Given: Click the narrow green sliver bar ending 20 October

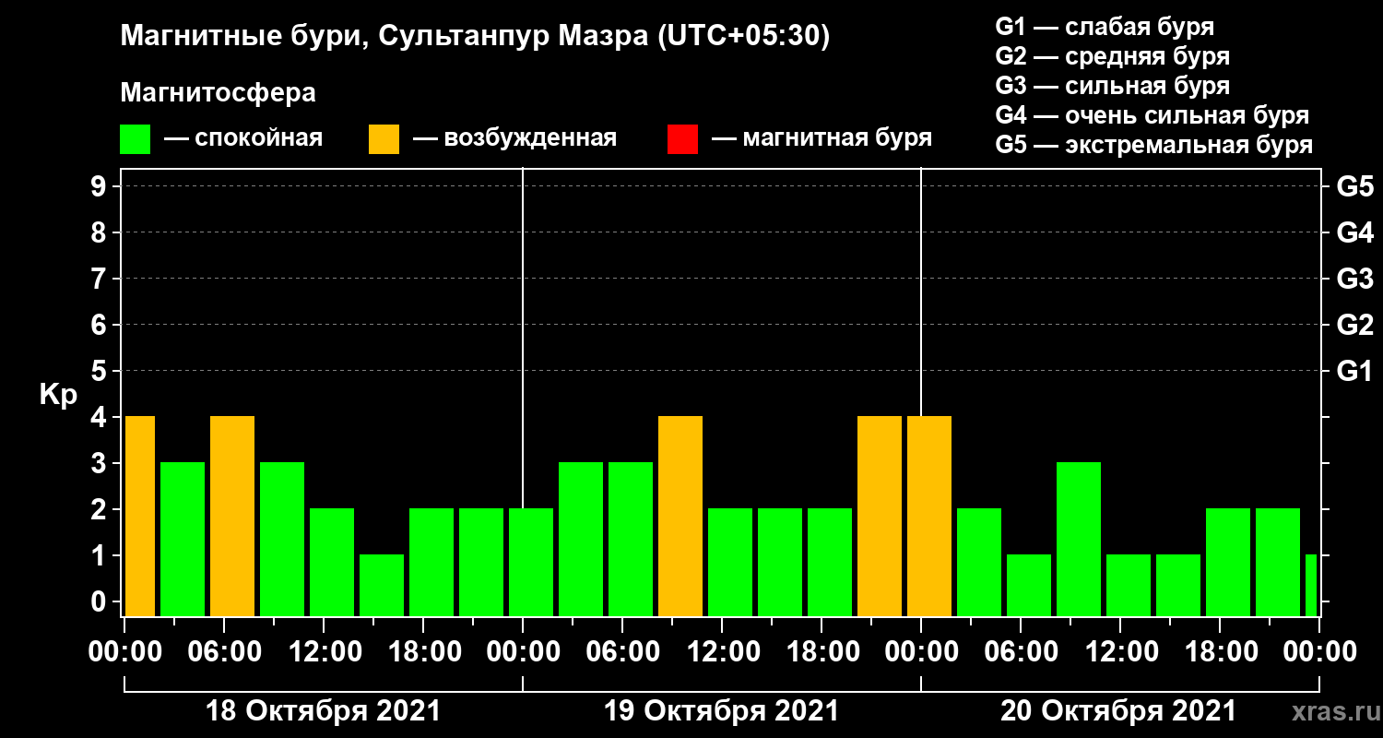Looking at the screenshot, I should 1311,585.
